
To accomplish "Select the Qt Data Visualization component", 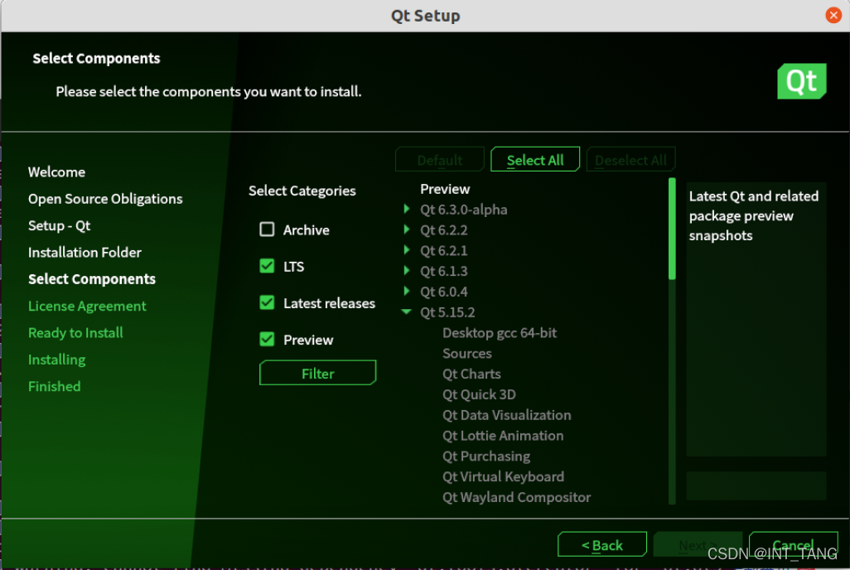I will [507, 415].
